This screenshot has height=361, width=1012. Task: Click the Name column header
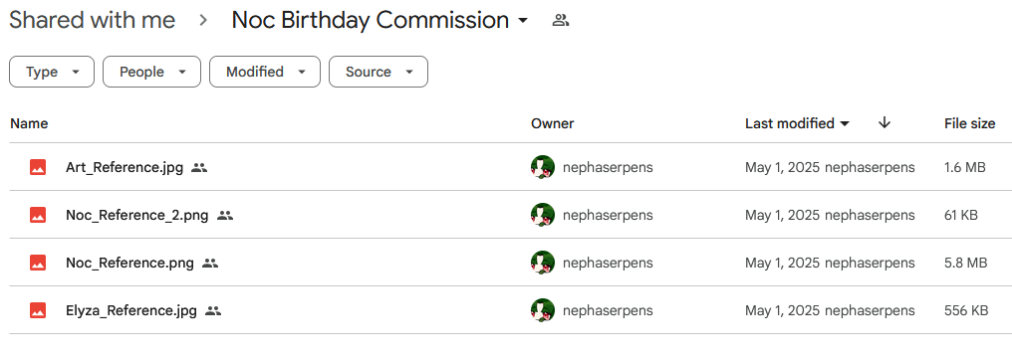[x=29, y=123]
